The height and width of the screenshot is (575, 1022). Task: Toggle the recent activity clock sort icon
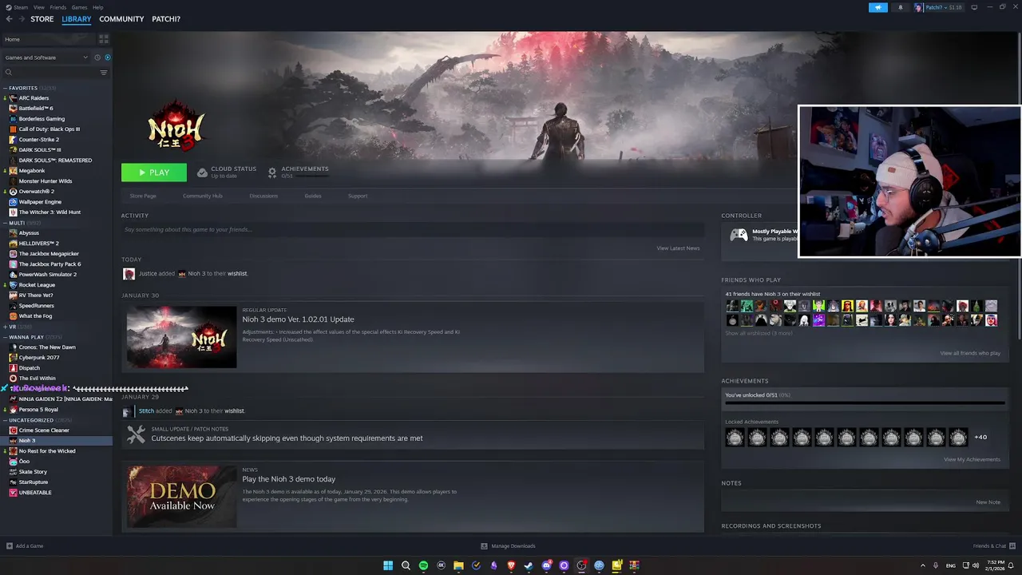click(x=97, y=57)
